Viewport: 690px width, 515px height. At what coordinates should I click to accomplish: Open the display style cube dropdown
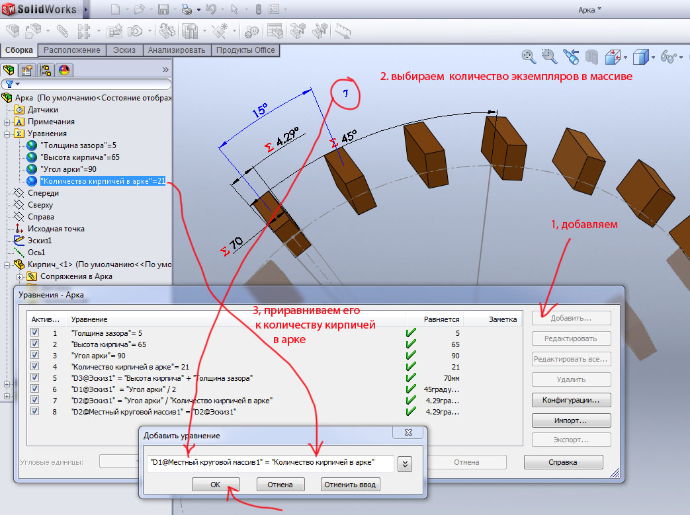coord(652,58)
